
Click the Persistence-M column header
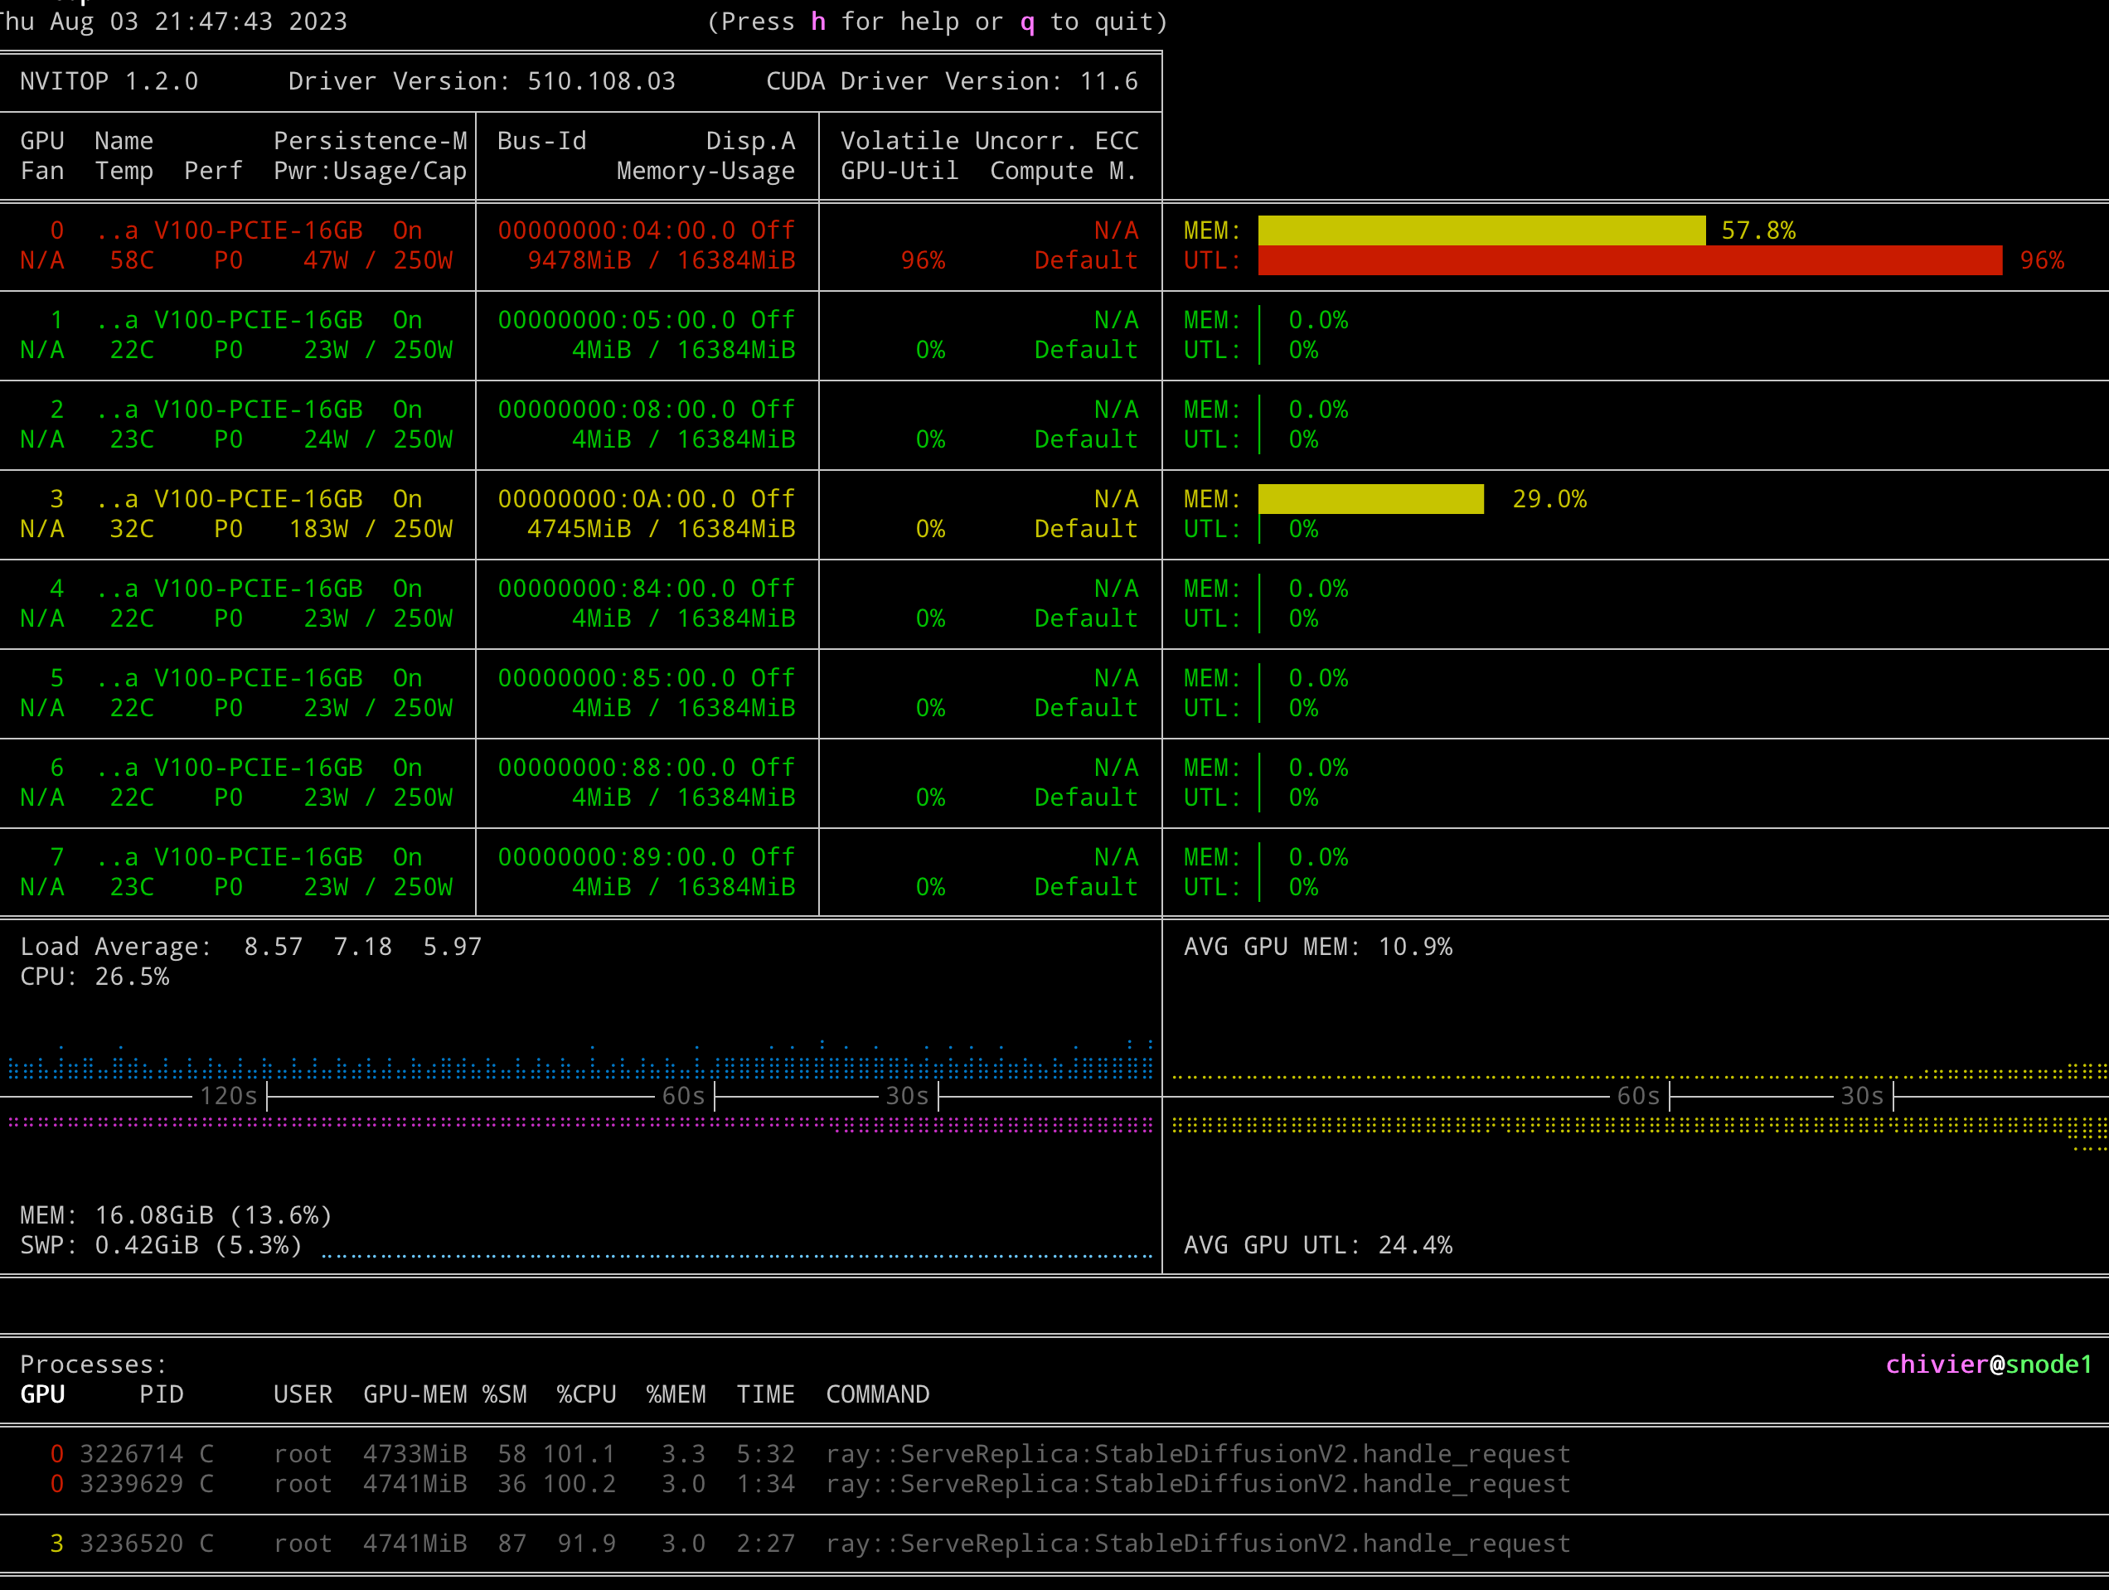pos(370,141)
